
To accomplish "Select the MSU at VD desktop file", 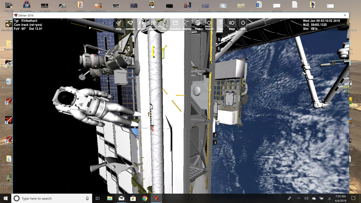I will point(170,7).
